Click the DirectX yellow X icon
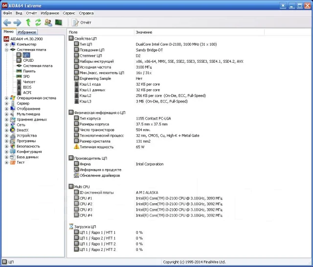The width and height of the screenshot is (313, 267). tap(13, 130)
